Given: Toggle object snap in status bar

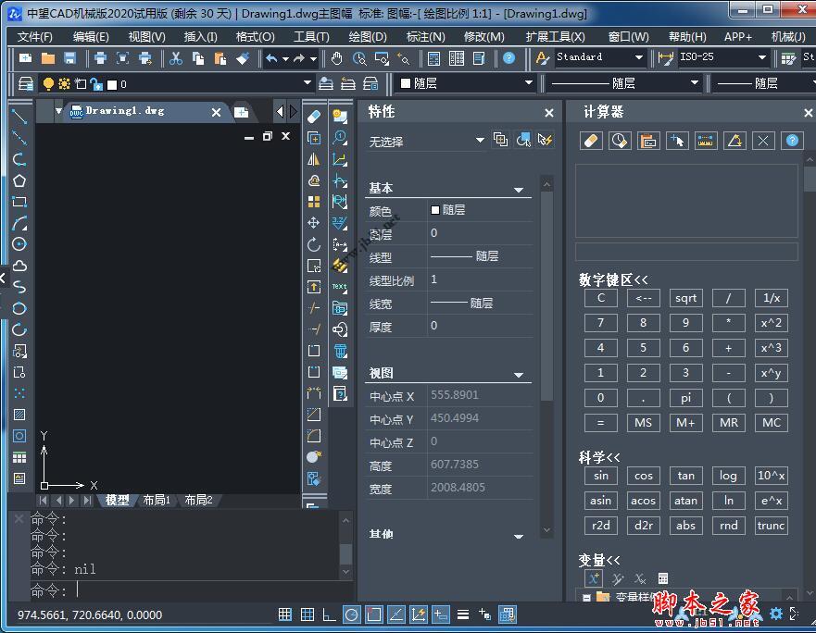Looking at the screenshot, I should click(x=373, y=614).
